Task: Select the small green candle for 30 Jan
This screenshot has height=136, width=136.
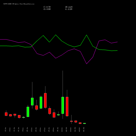Action: tap(58, 115)
